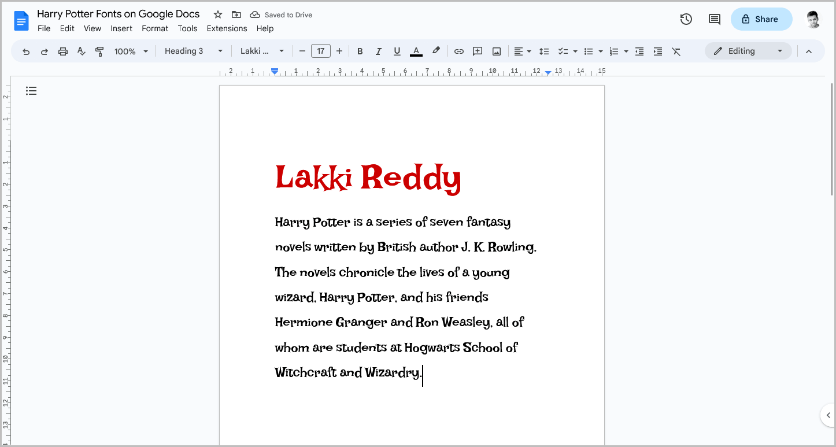This screenshot has height=447, width=836.
Task: Insert an image
Action: [x=496, y=51]
